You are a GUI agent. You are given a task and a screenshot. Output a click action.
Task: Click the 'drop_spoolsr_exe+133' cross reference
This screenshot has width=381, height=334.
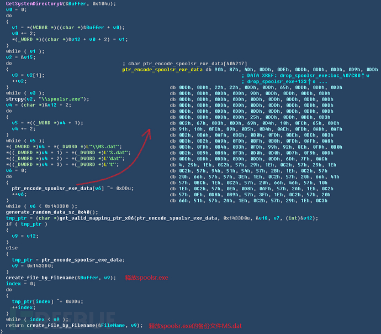point(285,81)
